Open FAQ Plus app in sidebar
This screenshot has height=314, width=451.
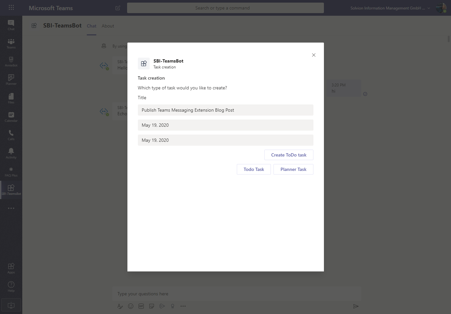(11, 172)
